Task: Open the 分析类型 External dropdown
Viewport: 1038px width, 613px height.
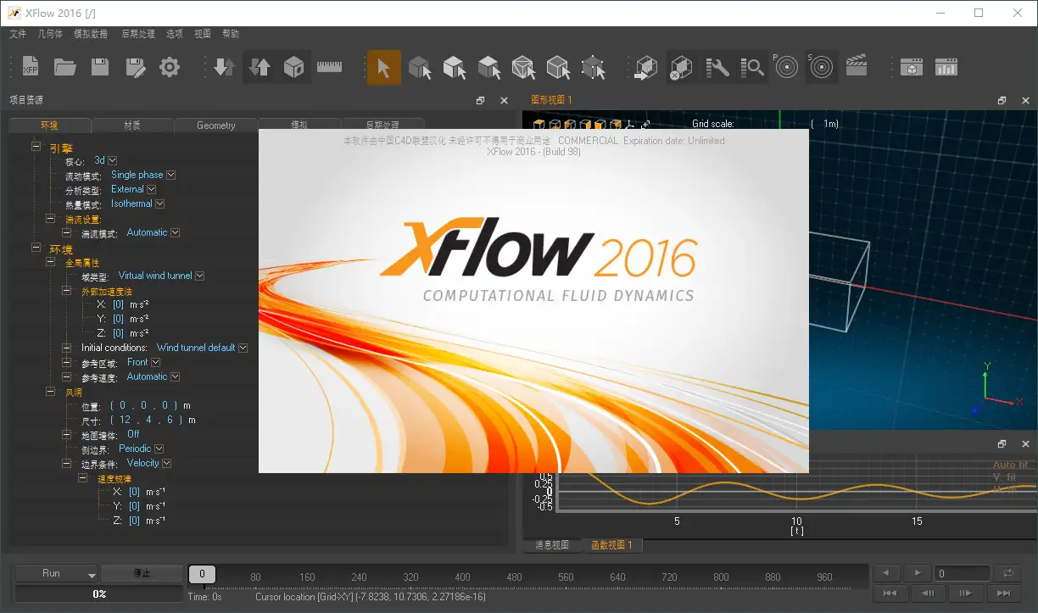Action: pyautogui.click(x=152, y=189)
